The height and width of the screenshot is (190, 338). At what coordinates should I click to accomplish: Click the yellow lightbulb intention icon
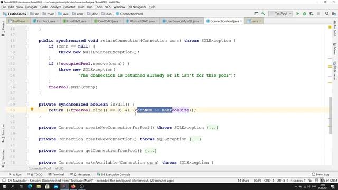coord(32,109)
